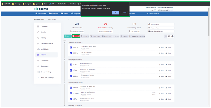Screen dimensions: 211x108
Task: Open Attendance Record
Action: (161, 31)
